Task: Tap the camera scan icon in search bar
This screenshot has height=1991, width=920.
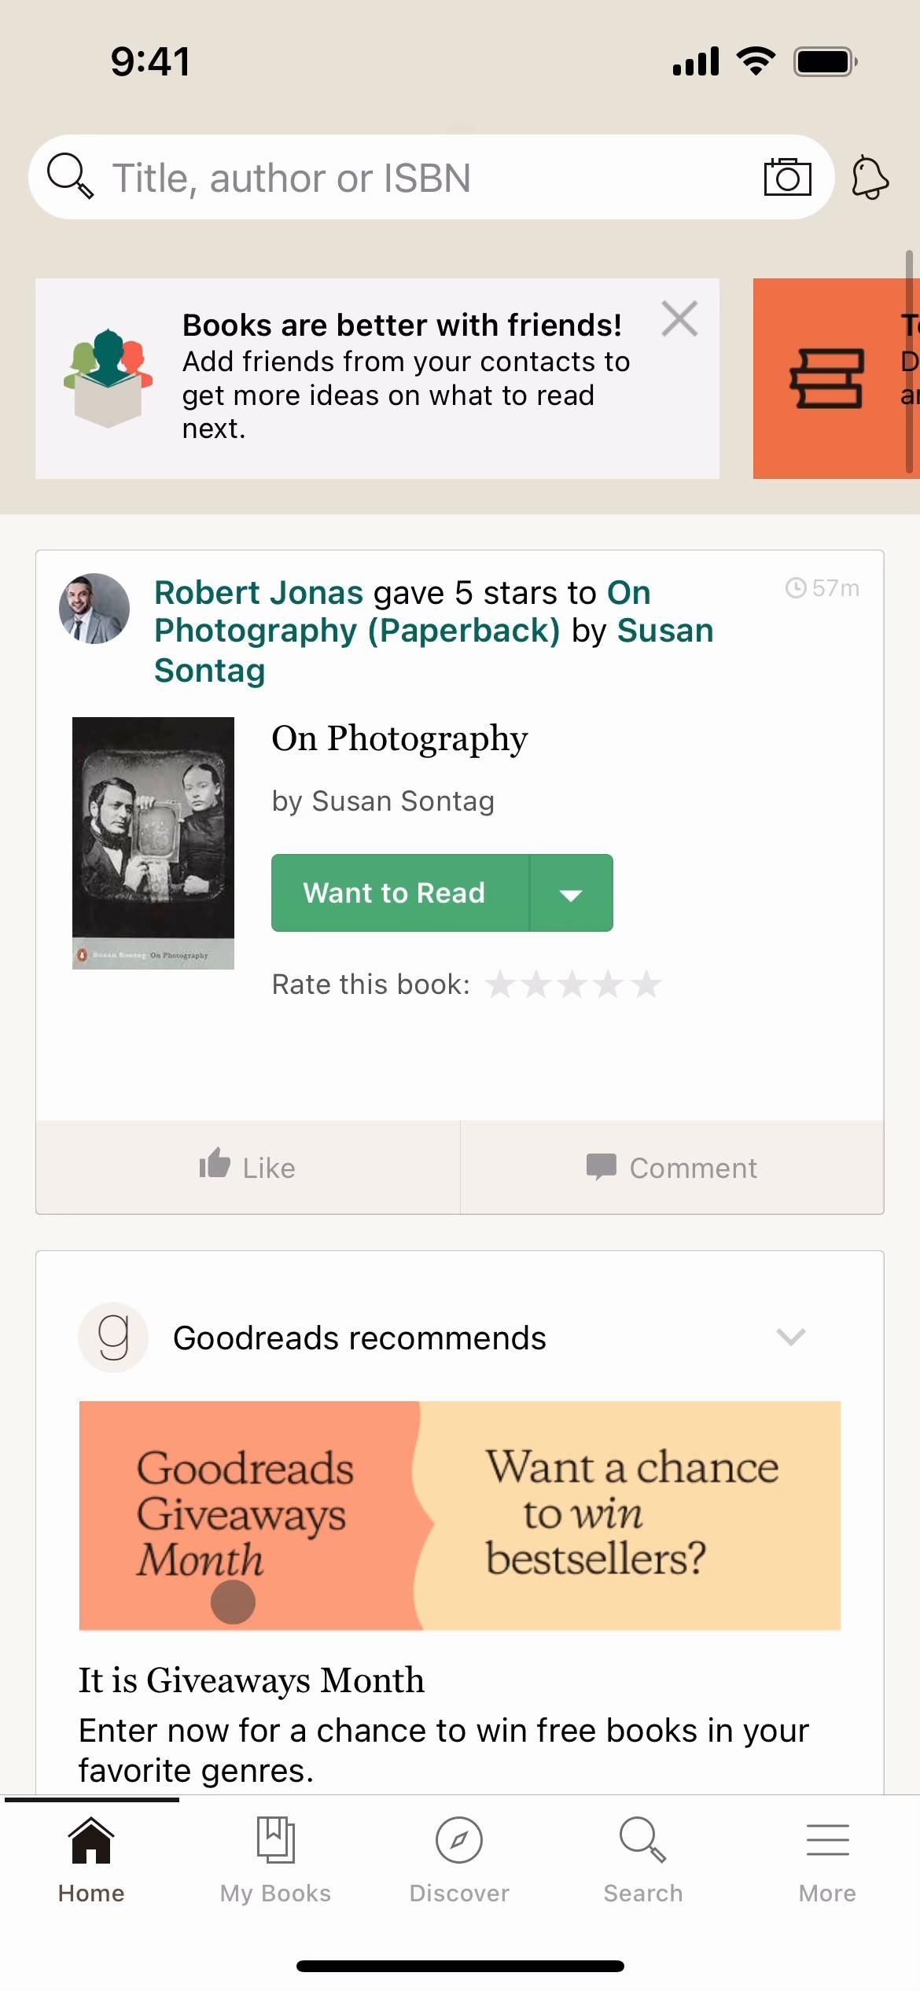Action: pos(787,177)
